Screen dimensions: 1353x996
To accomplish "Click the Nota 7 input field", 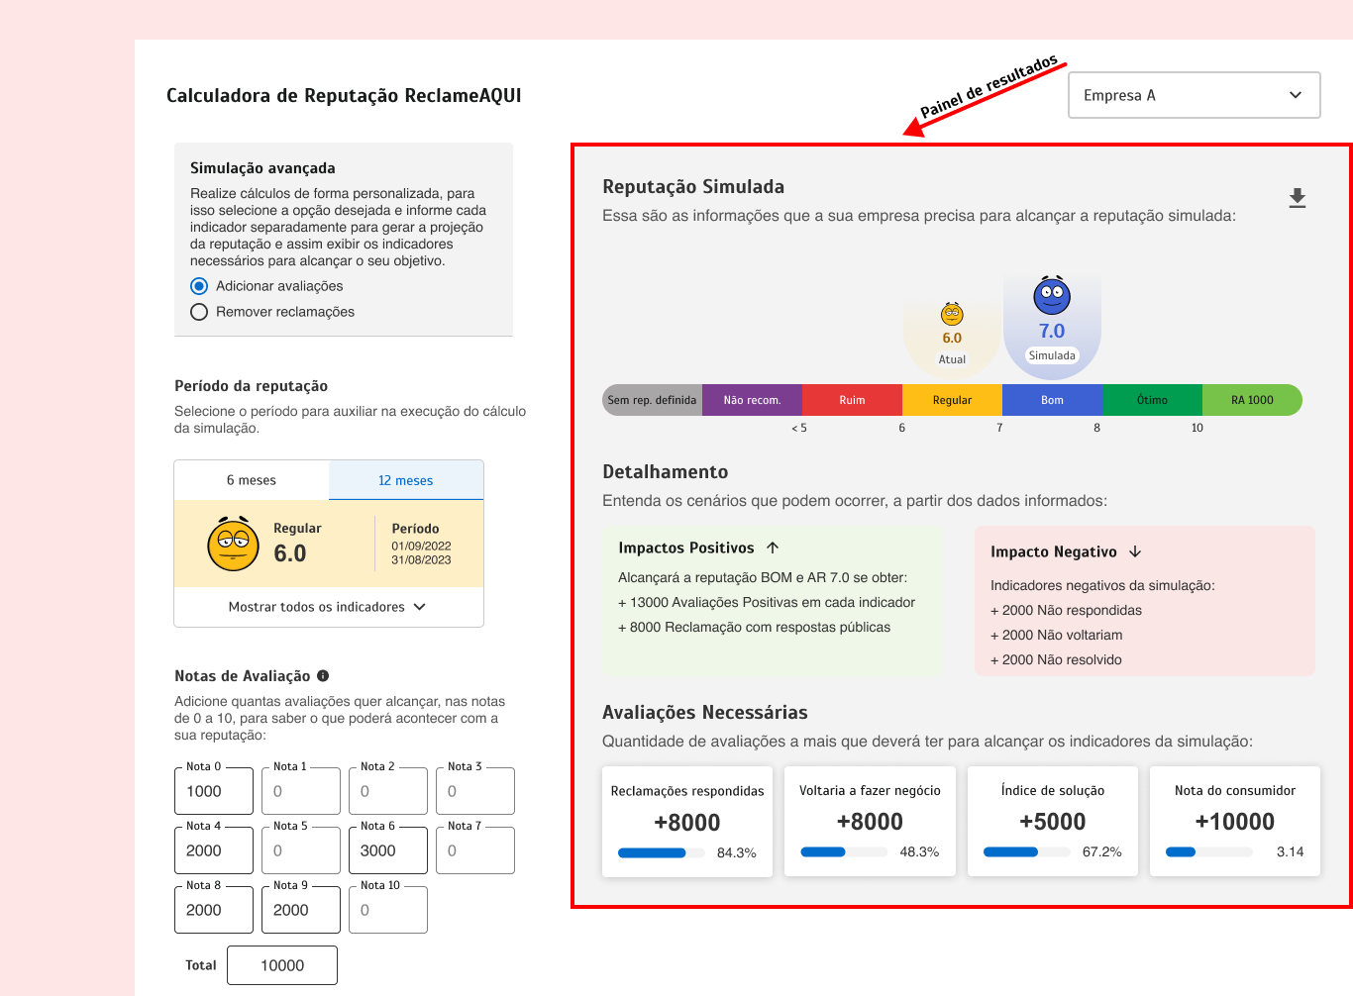I will 475,850.
